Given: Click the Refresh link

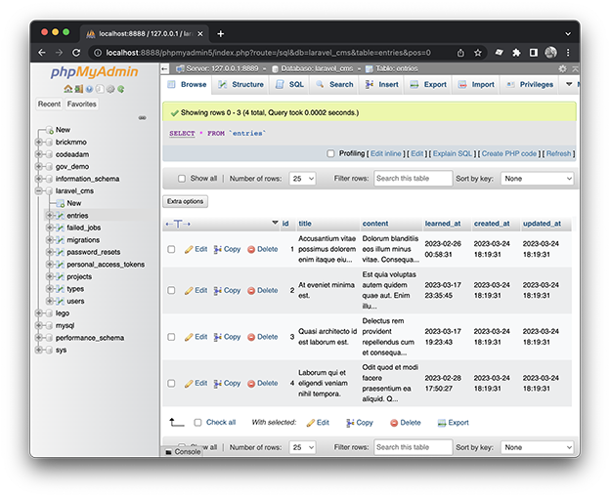Looking at the screenshot, I should tap(558, 154).
